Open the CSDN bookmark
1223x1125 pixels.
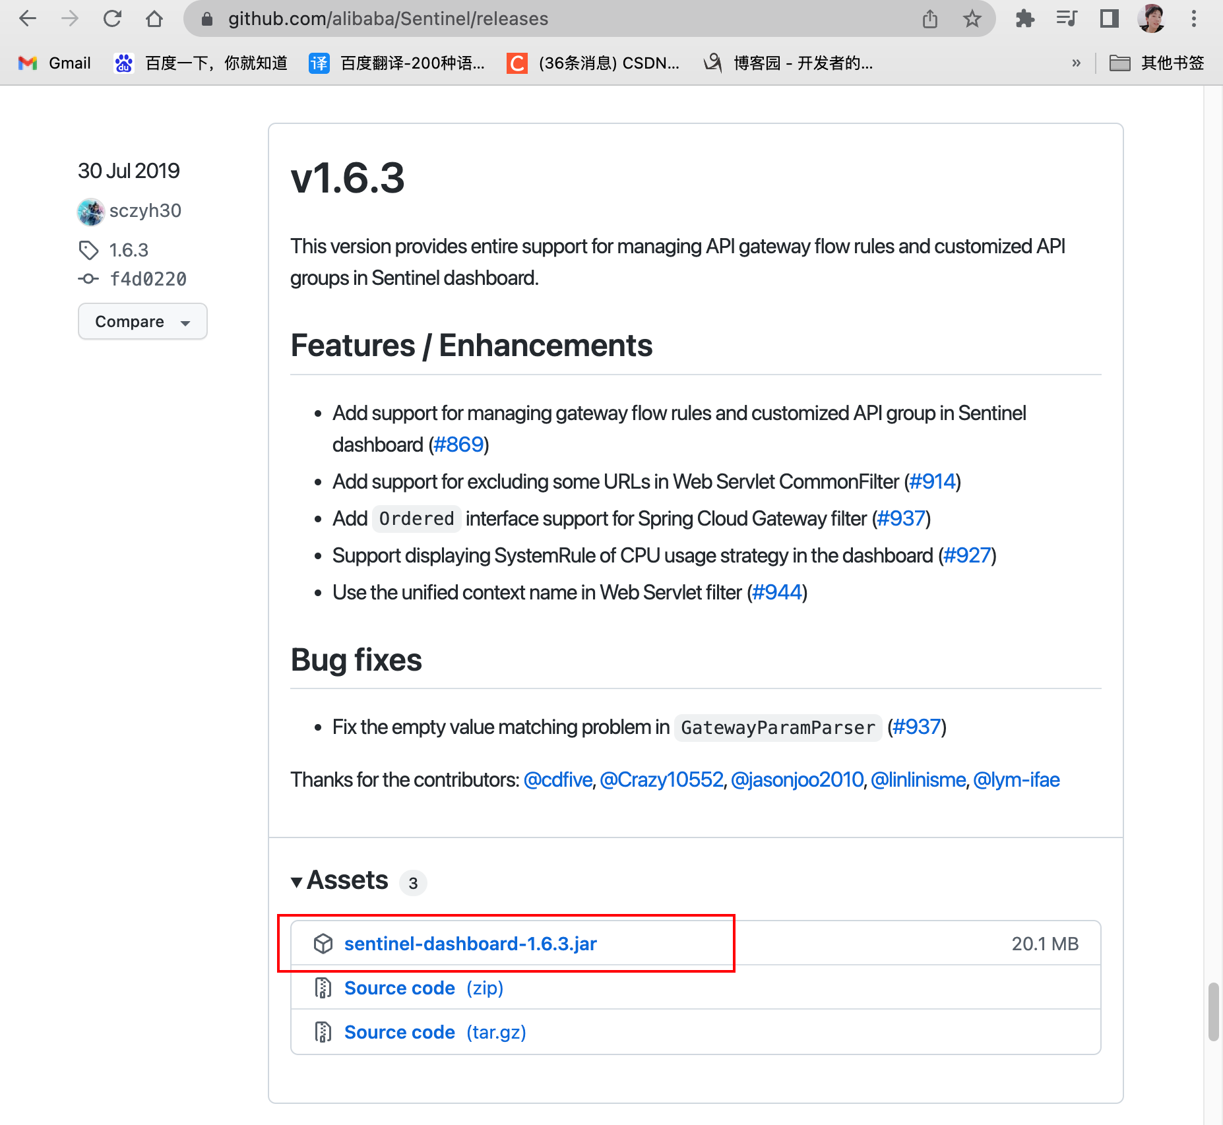click(x=594, y=63)
